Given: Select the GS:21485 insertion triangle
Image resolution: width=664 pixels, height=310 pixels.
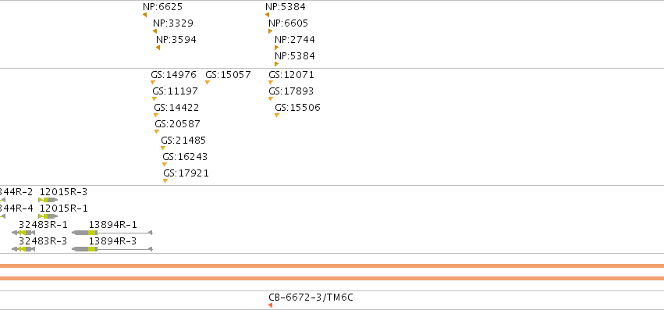Looking at the screenshot, I should pos(163,148).
